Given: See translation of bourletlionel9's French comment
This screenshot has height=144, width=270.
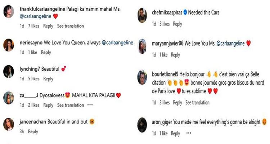Looking at the screenshot, I should pos(197,103).
